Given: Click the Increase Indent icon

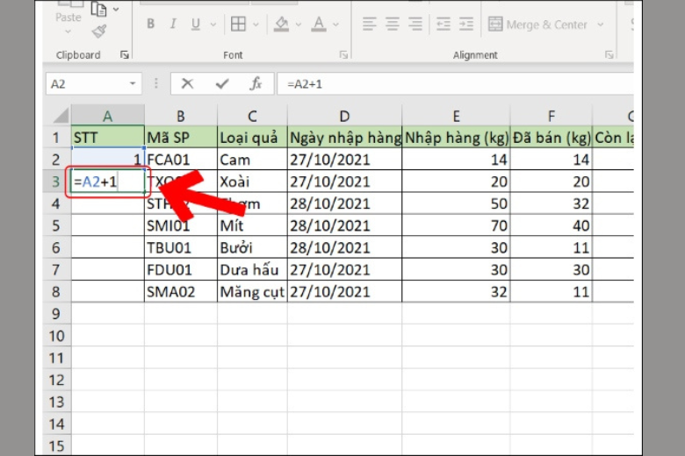Looking at the screenshot, I should [x=466, y=25].
